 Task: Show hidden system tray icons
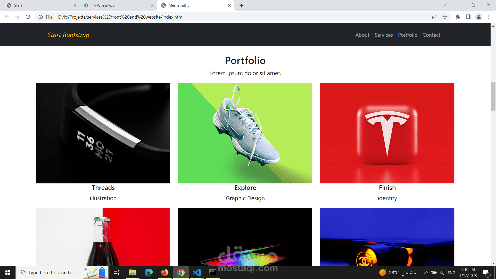tap(426, 273)
